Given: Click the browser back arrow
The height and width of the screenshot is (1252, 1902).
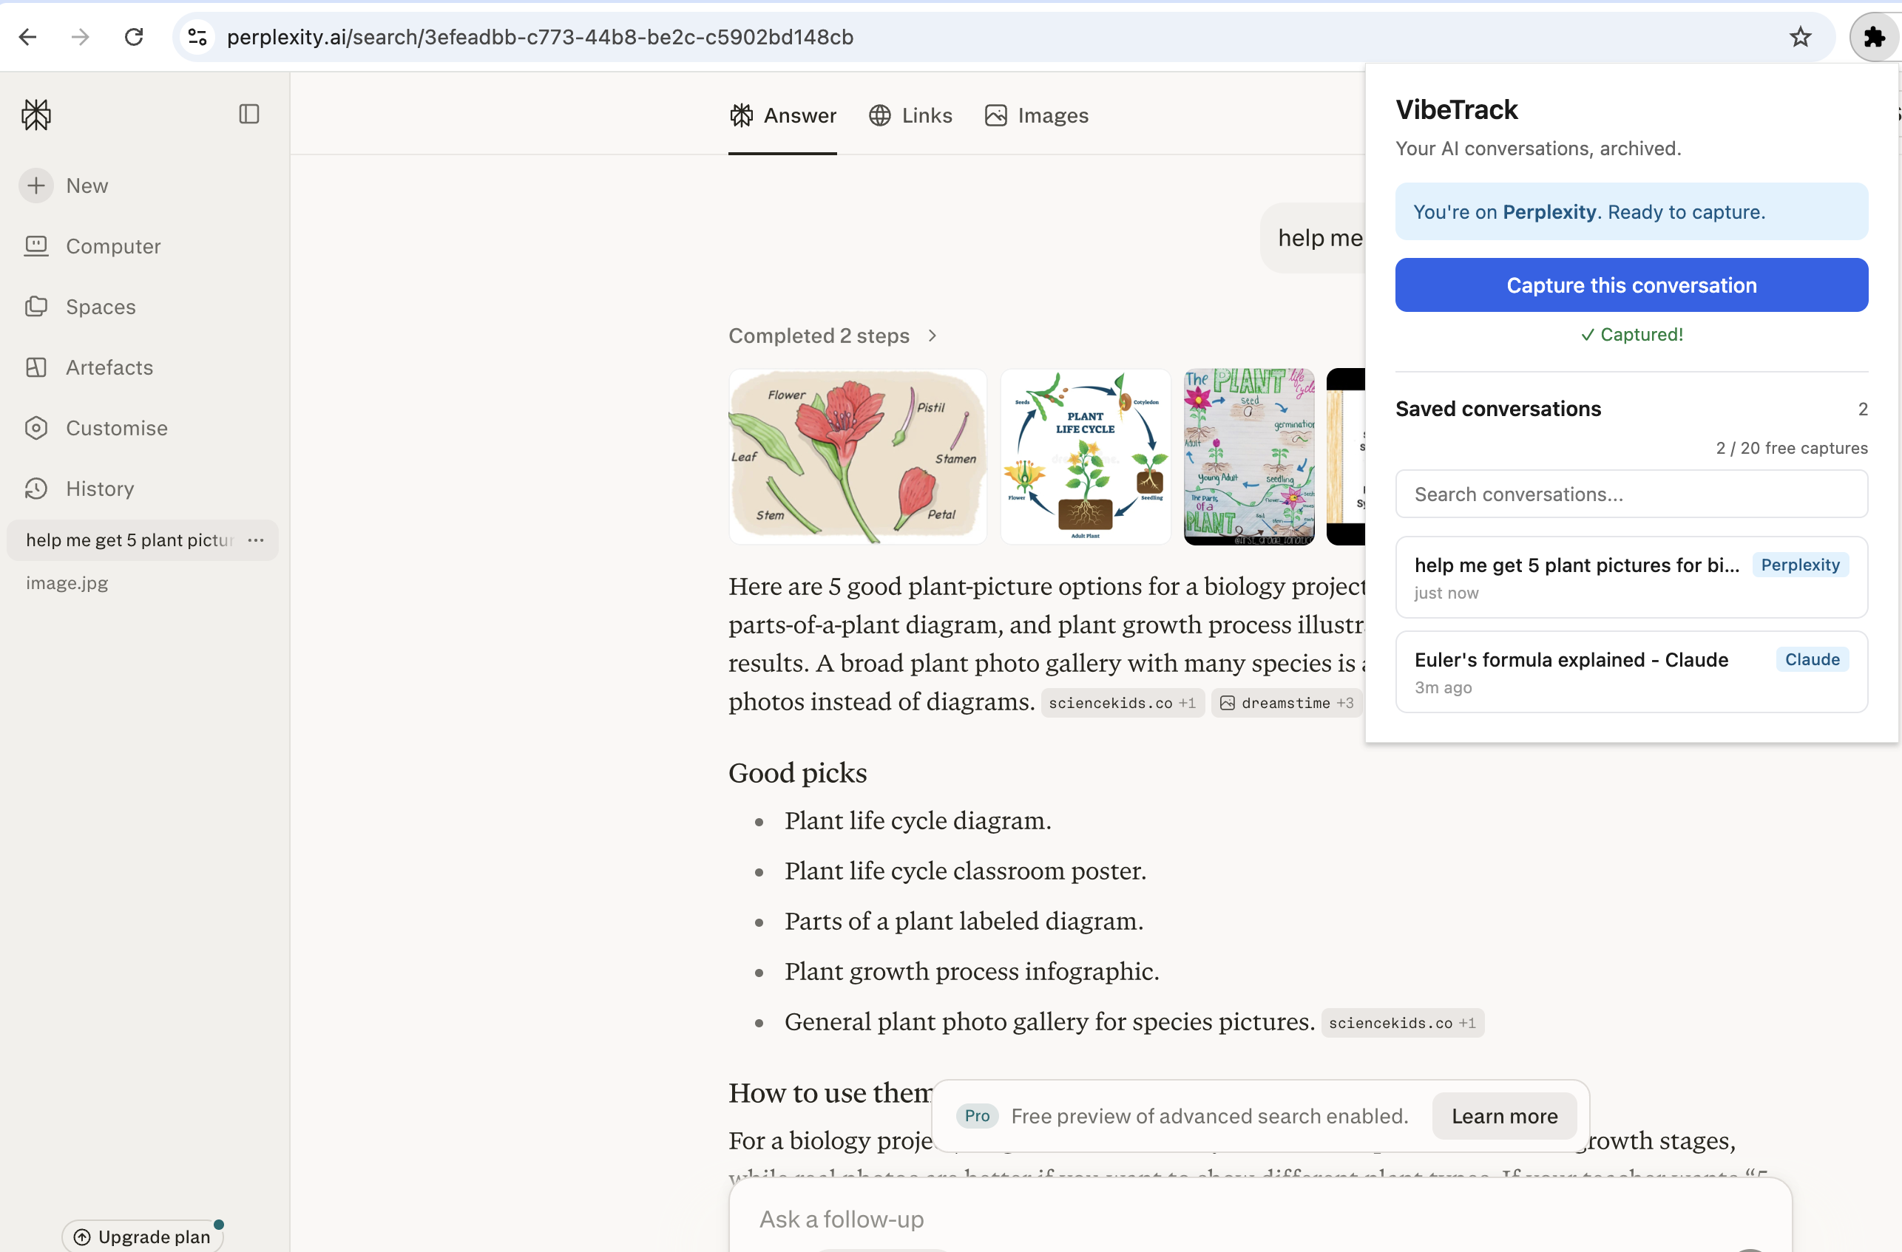Looking at the screenshot, I should pyautogui.click(x=28, y=37).
